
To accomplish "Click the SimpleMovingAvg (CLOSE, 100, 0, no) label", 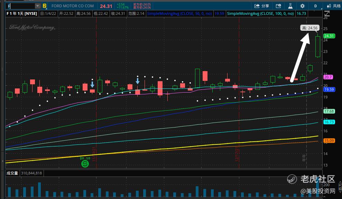I will click(x=260, y=13).
